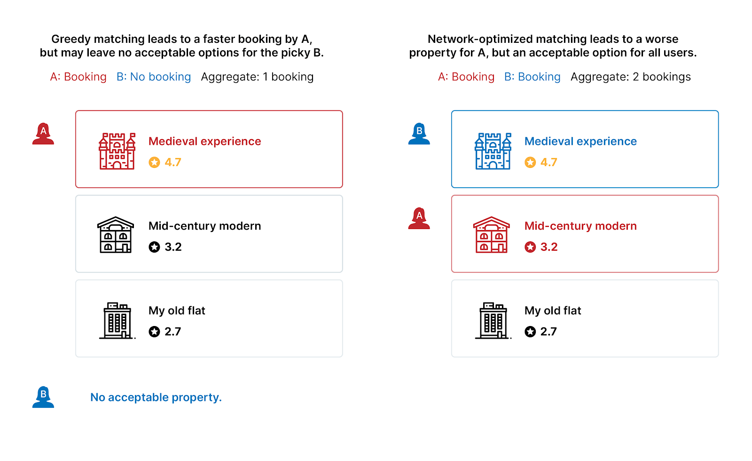Click red user A avatar beside Mid-century modern card
Image resolution: width=752 pixels, height=461 pixels.
pyautogui.click(x=419, y=218)
